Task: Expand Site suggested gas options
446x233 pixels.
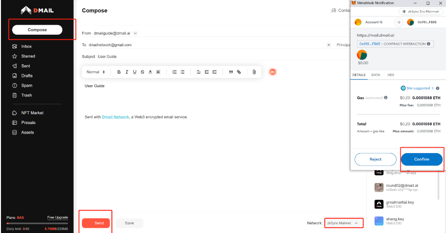Action: (x=417, y=88)
